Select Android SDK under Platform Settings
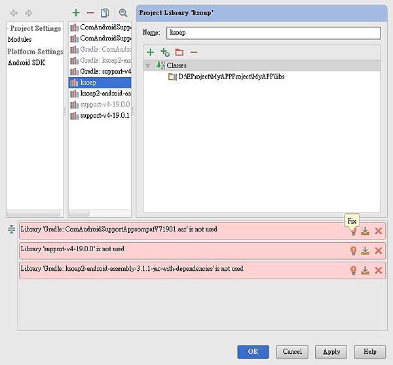393x365 pixels. [x=26, y=63]
